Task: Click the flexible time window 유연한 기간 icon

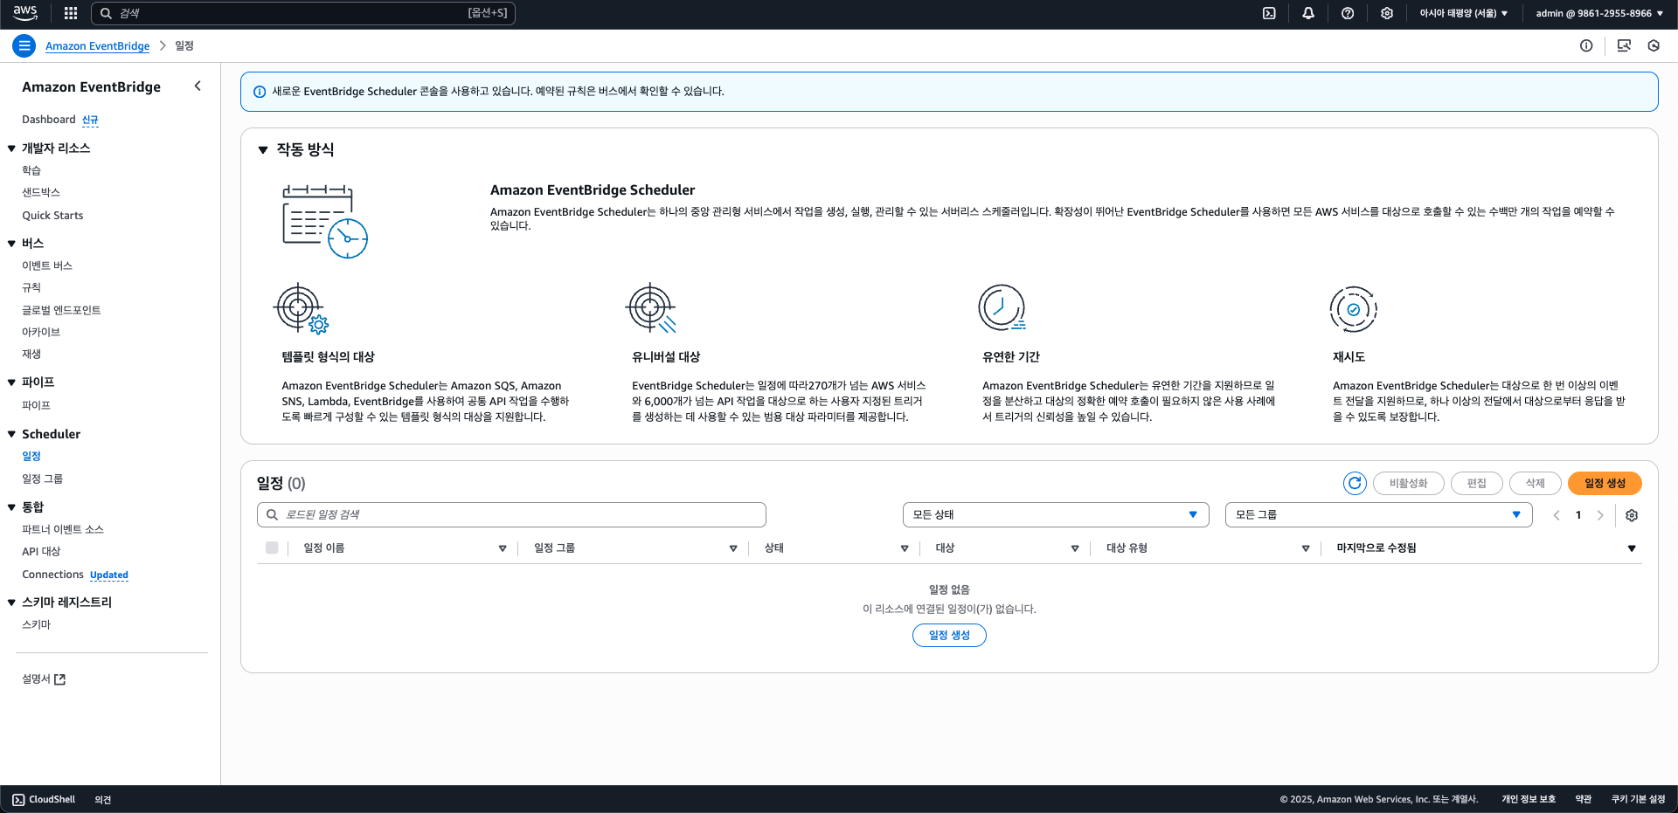Action: pos(1002,308)
